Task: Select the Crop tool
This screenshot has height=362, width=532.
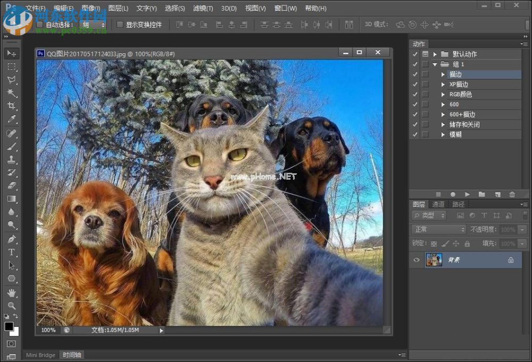Action: [x=12, y=106]
